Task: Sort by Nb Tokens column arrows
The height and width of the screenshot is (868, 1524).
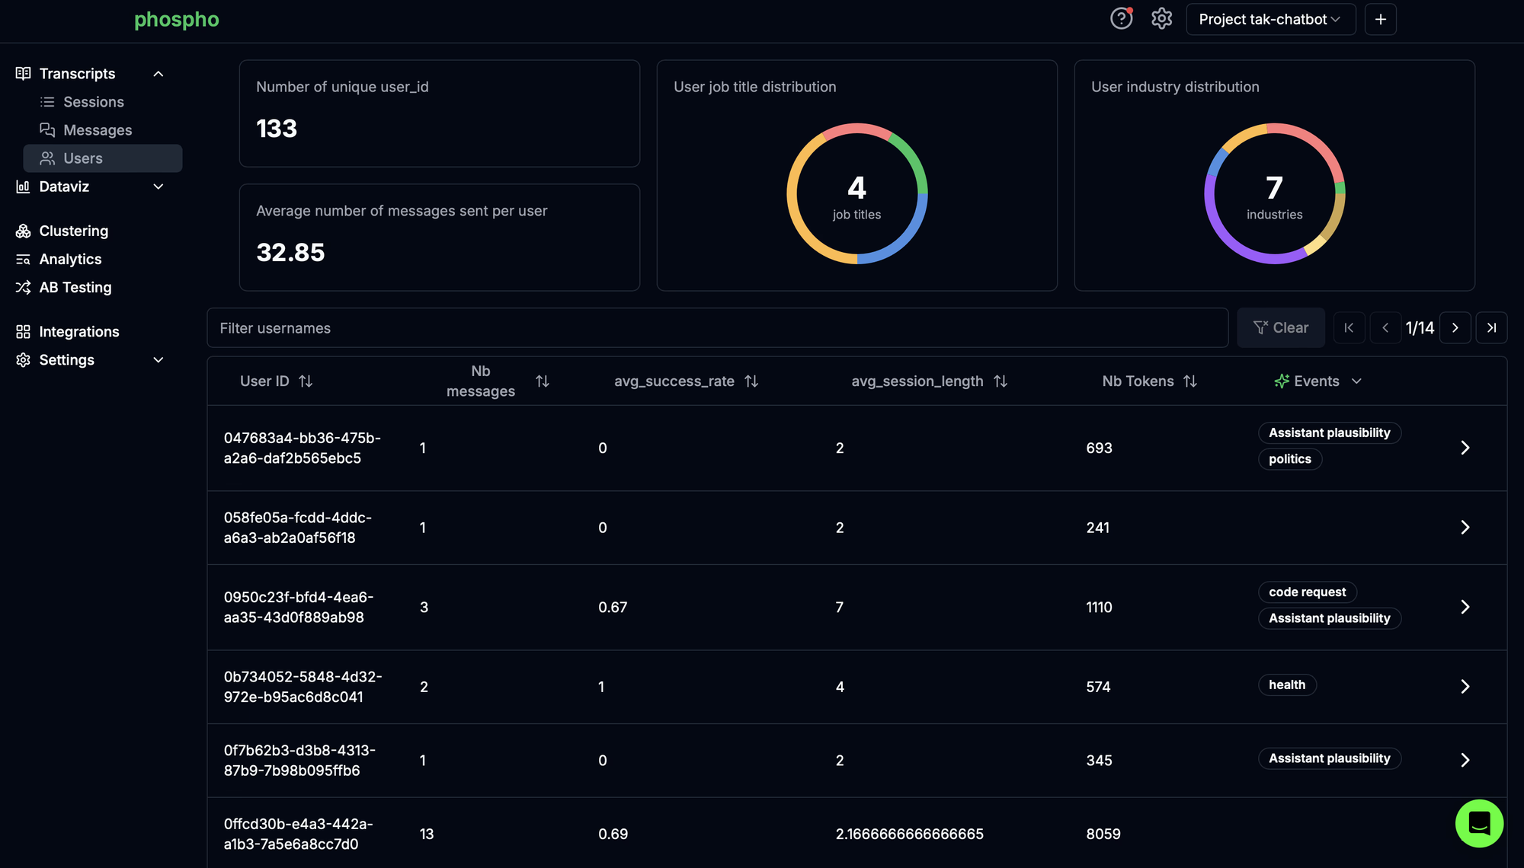Action: (1190, 381)
